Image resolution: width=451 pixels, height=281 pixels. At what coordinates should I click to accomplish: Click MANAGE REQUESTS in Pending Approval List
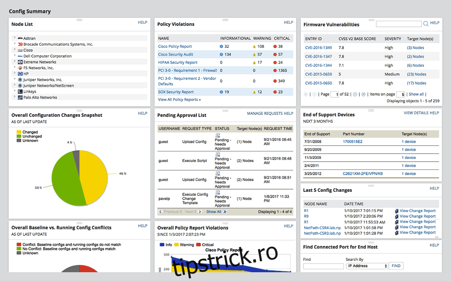click(265, 114)
